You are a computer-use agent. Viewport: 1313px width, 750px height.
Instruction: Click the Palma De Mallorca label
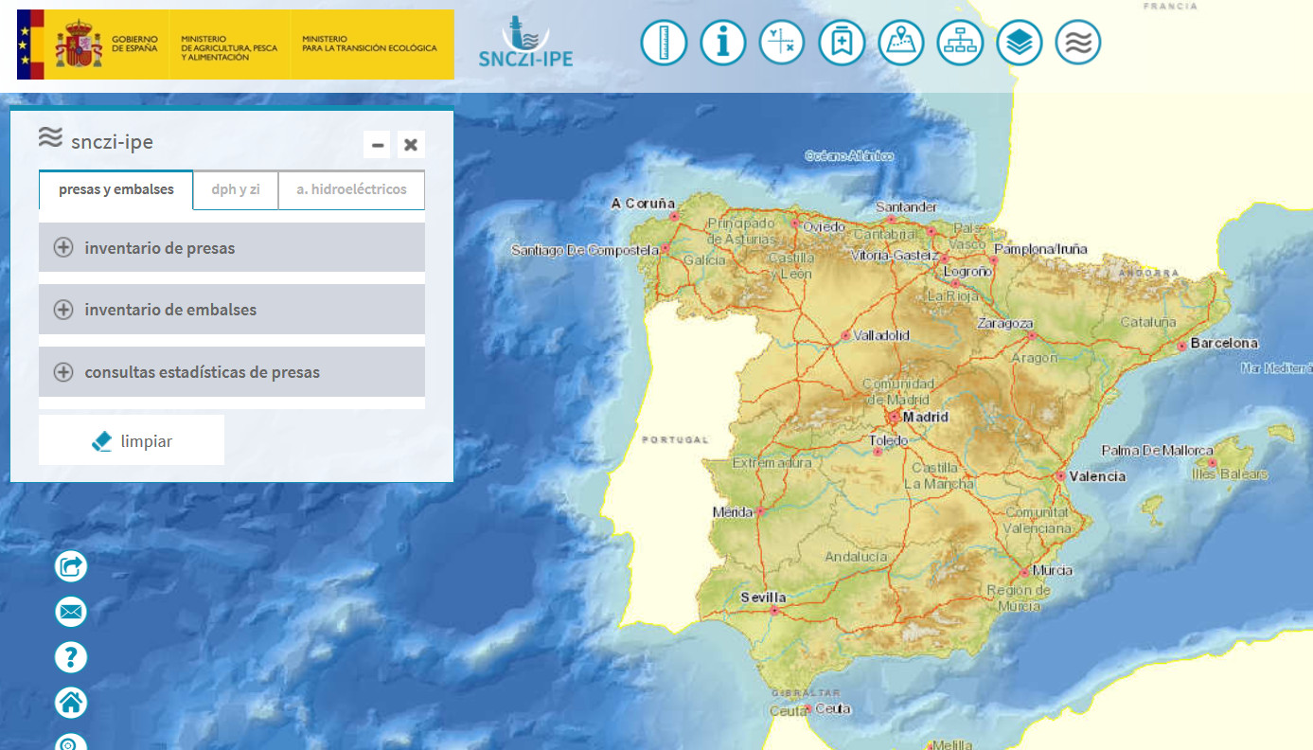(1157, 451)
